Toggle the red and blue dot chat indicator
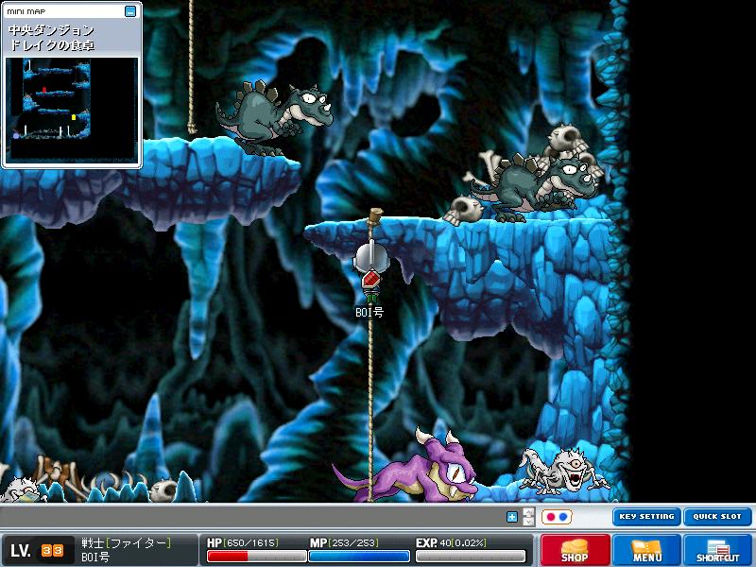 click(x=557, y=517)
